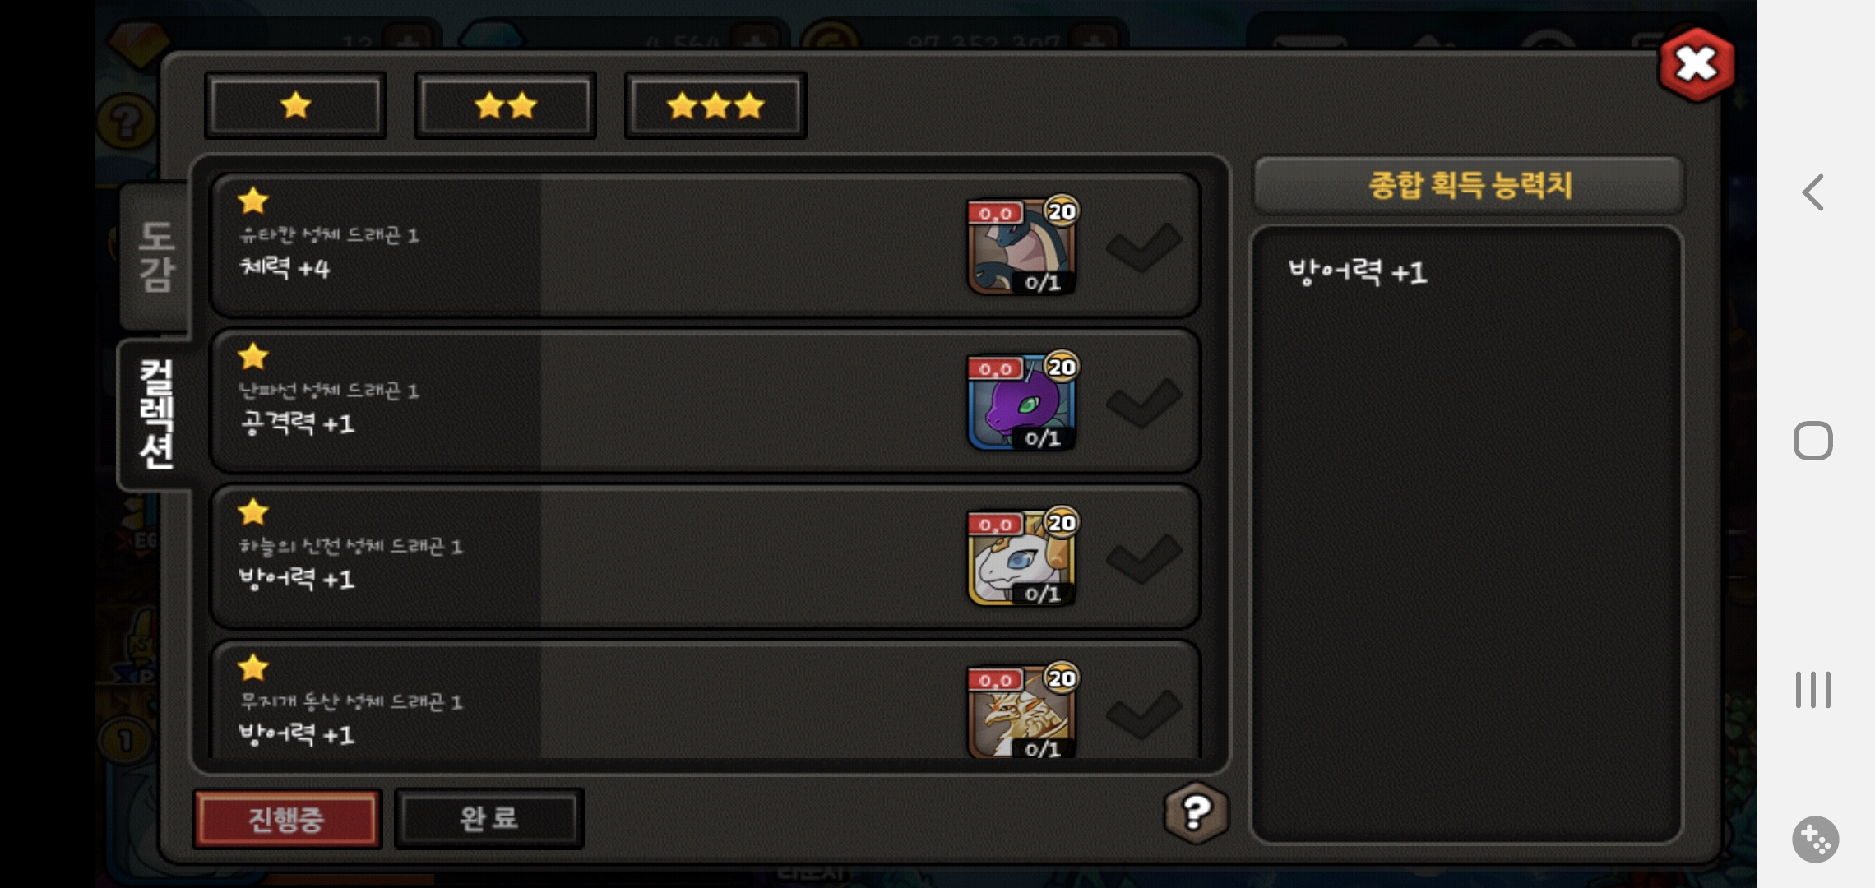The image size is (1875, 888).
Task: Filter by two-star collections
Action: (x=506, y=105)
